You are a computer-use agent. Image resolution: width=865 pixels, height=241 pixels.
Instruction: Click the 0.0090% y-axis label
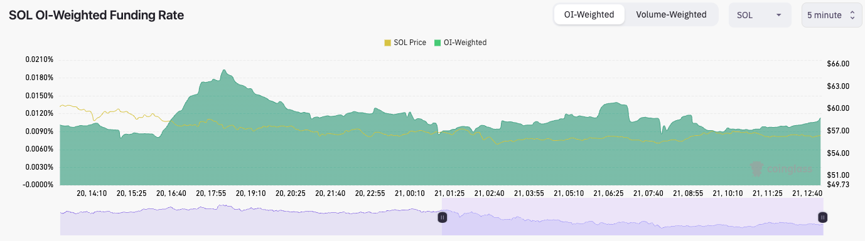point(40,131)
